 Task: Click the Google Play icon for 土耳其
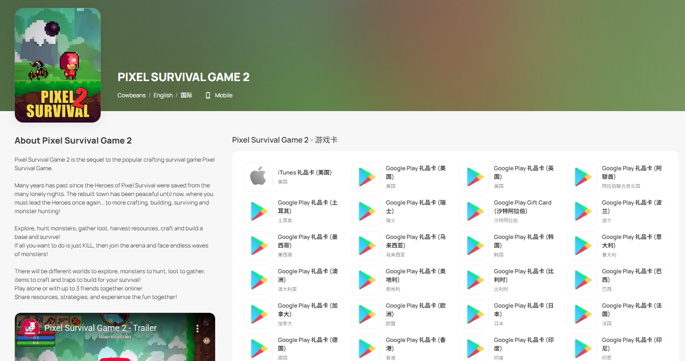point(258,211)
